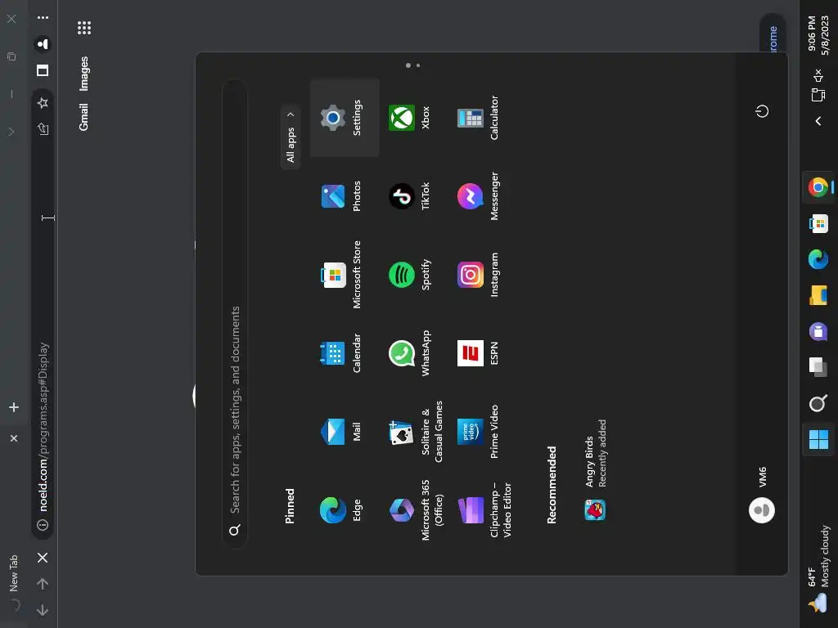This screenshot has height=628, width=838.
Task: Launch Xbox from pinned apps
Action: [409, 118]
